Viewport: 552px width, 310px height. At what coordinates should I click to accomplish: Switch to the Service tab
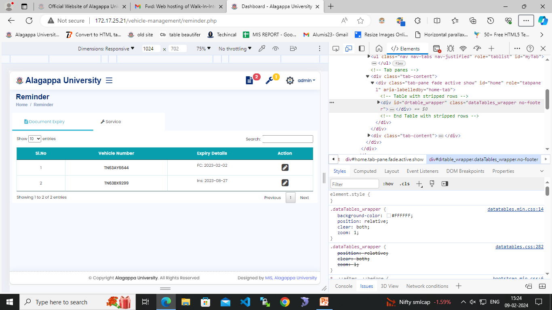pos(111,121)
